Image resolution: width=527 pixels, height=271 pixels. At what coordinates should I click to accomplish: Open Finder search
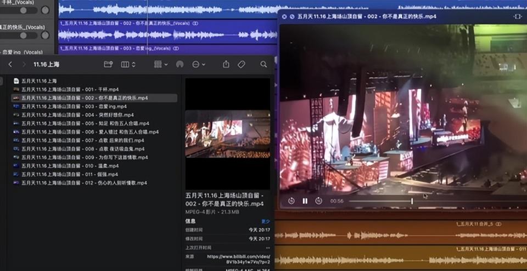263,65
